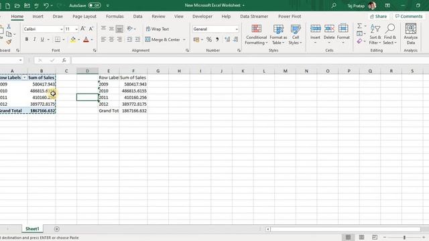Center text horizontally
Screen dimensions: 429x241
(111, 39)
